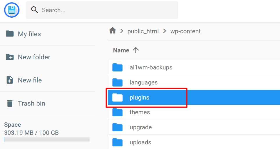Click the ai1wm-backups folder icon

(117, 67)
